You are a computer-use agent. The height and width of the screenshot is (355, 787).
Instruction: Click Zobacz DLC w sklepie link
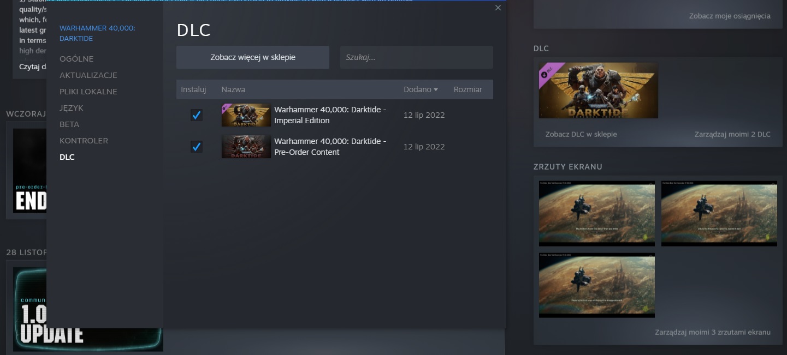coord(581,134)
